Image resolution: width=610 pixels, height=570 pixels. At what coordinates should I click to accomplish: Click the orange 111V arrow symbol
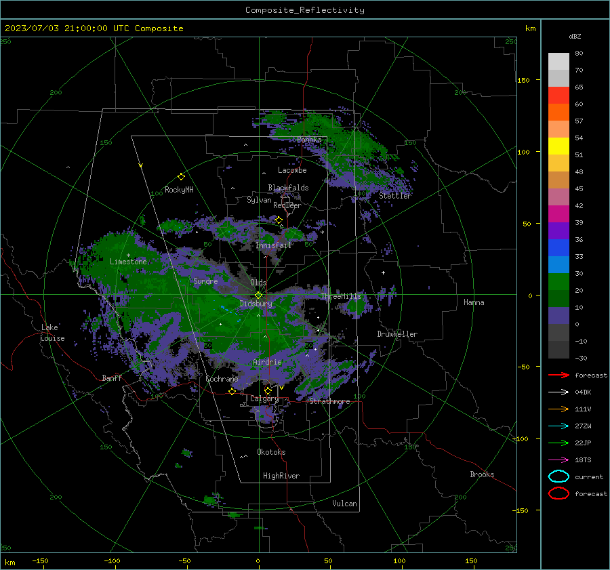click(x=558, y=409)
